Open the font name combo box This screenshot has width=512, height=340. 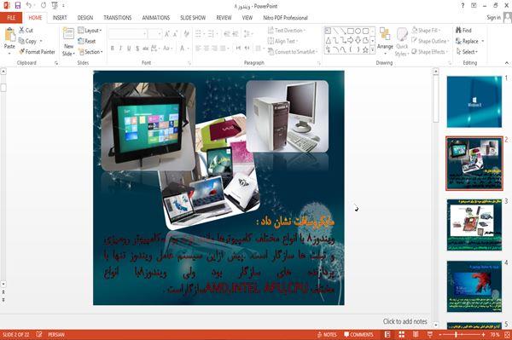click(128, 34)
